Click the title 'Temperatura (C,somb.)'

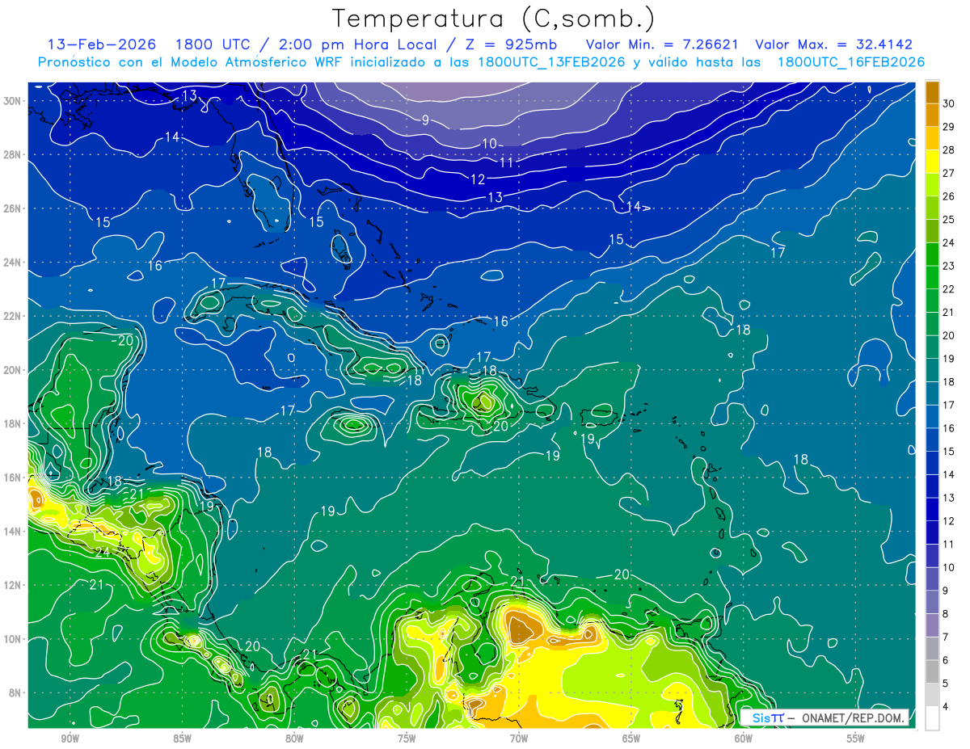pos(494,19)
